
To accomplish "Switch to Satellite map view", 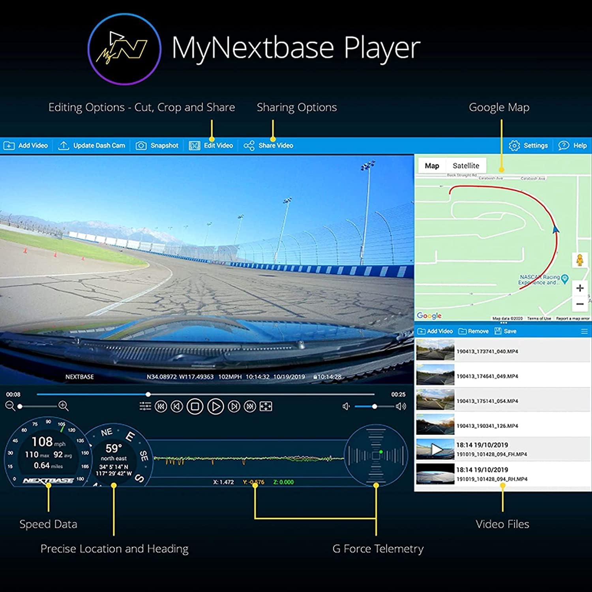I will click(466, 166).
